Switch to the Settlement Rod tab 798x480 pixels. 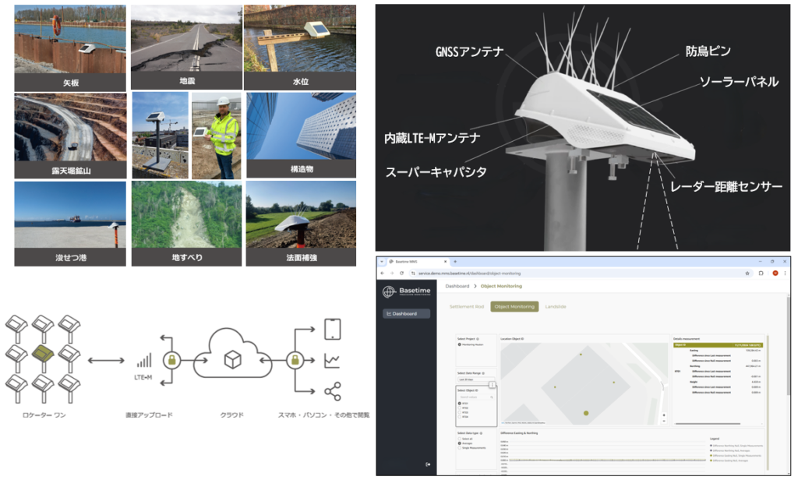click(x=467, y=307)
